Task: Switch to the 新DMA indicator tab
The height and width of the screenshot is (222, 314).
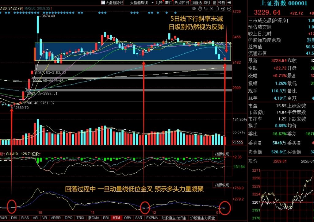Action: coord(94,218)
